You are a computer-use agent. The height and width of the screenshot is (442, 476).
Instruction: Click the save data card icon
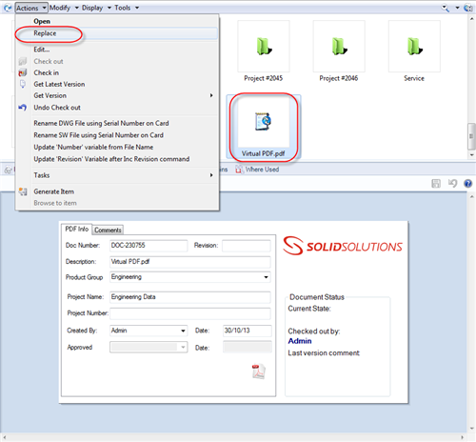pos(436,183)
